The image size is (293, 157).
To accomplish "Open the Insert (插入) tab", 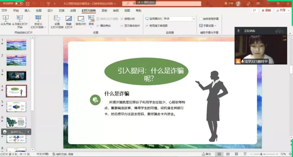I will (x=27, y=11).
